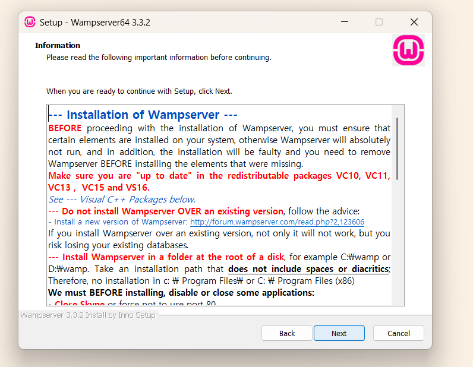The image size is (473, 367).
Task: Click the 'Setup - Wampserver64 3.3.2' title text
Action: [94, 23]
